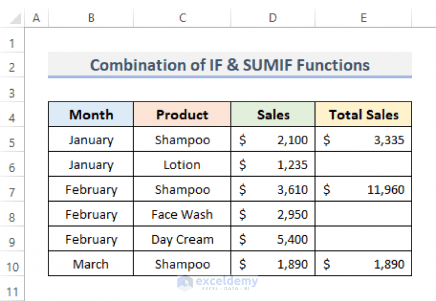Select row 7 header
This screenshot has width=436, height=301.
point(12,189)
